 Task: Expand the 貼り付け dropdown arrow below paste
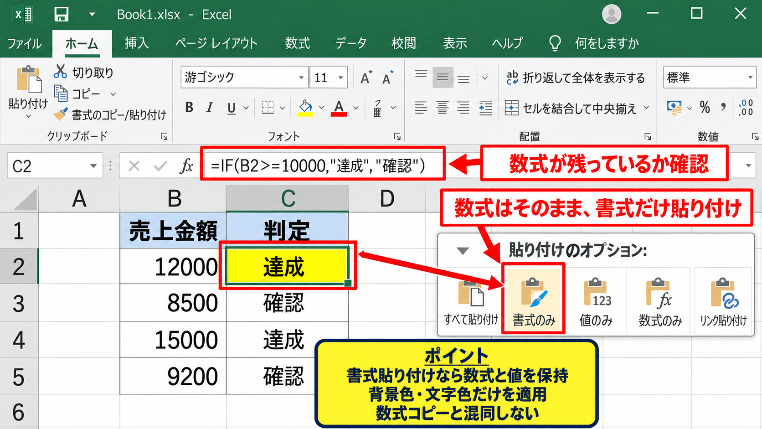(28, 116)
